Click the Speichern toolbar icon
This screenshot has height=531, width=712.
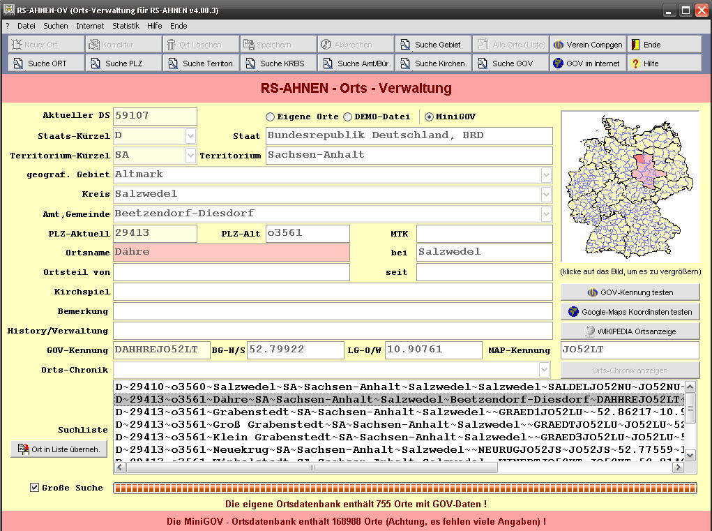(x=248, y=45)
